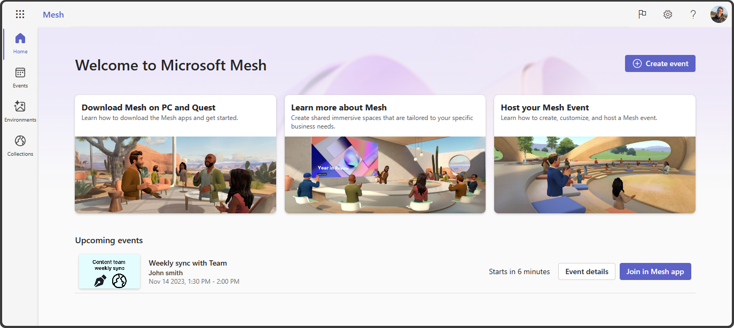Click the Create event button
The width and height of the screenshot is (734, 328).
click(660, 63)
